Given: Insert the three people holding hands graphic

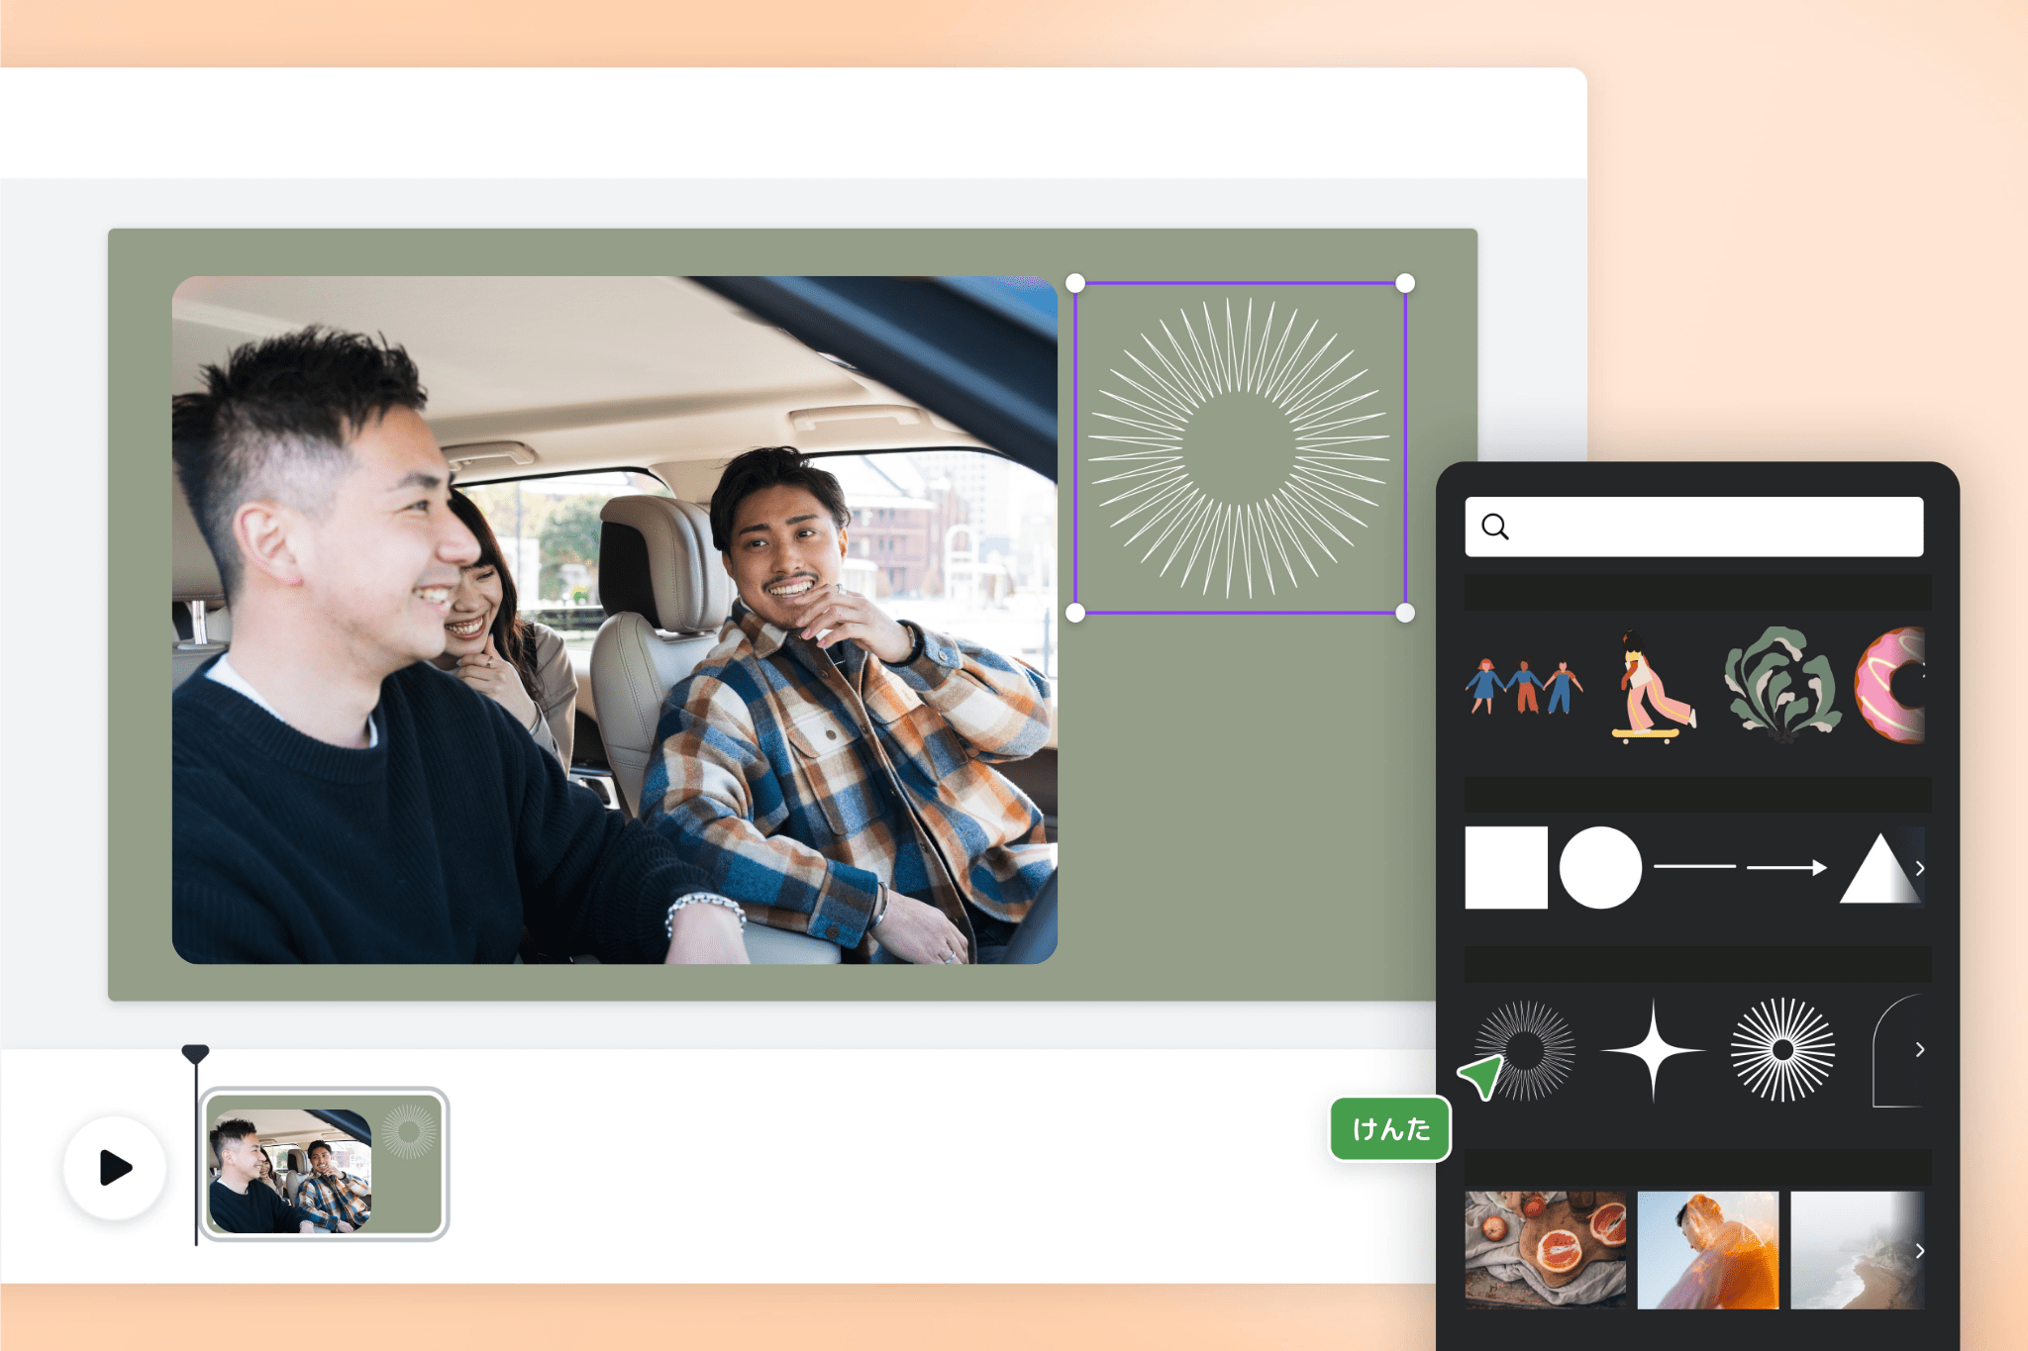Looking at the screenshot, I should (1524, 686).
